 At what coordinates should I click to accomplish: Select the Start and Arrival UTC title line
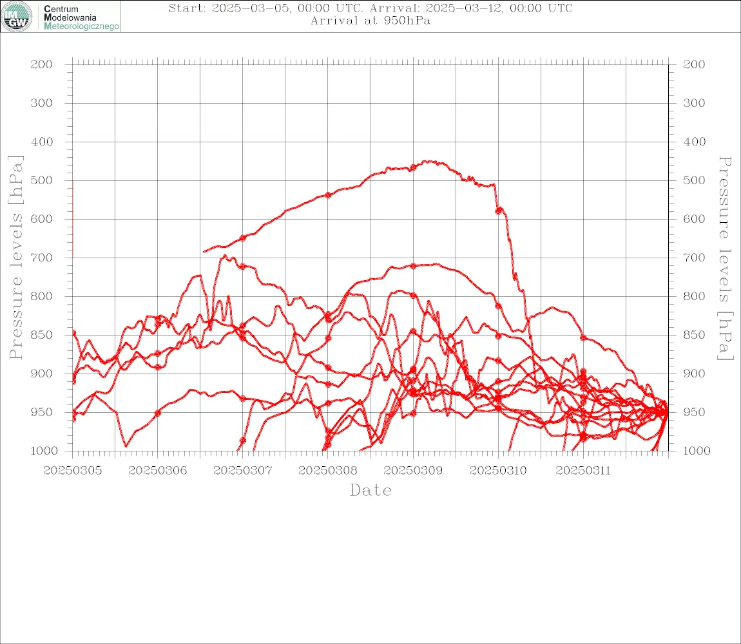[370, 8]
